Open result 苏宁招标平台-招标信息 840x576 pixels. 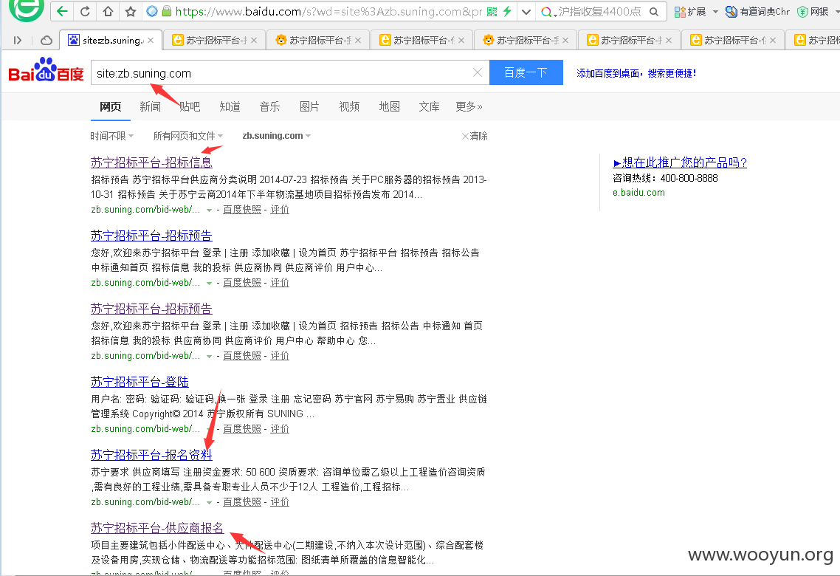pyautogui.click(x=151, y=162)
